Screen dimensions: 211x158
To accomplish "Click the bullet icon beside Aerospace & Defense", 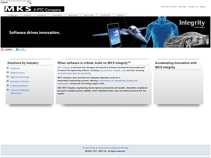I will click(8, 81).
